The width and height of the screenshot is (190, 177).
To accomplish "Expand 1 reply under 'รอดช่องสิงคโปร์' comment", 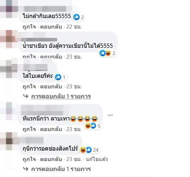I will click(x=61, y=169).
